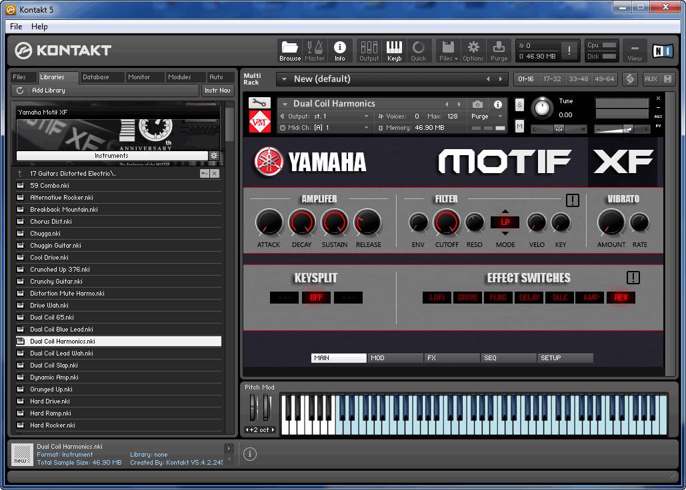686x490 pixels.
Task: Click the save icon beside AUX
Action: pos(667,79)
